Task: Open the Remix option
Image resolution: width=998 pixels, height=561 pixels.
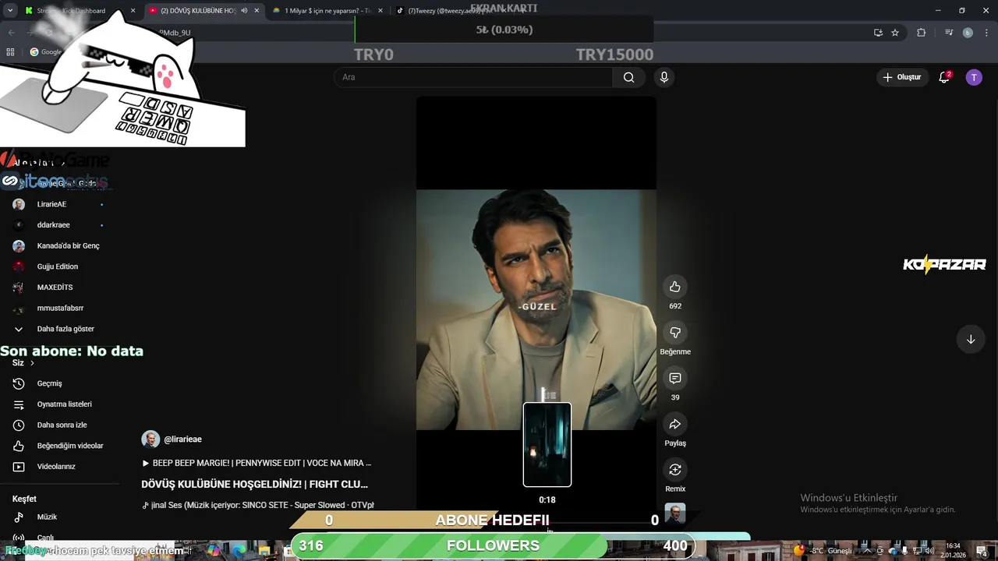Action: click(x=675, y=470)
